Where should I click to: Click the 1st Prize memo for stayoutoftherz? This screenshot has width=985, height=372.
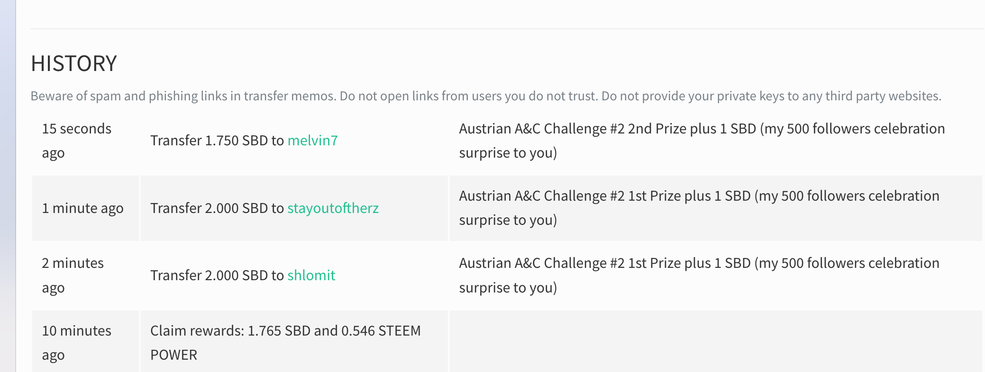[699, 208]
